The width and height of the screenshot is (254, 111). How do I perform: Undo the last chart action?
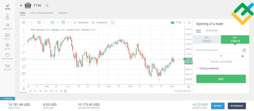click(x=39, y=23)
